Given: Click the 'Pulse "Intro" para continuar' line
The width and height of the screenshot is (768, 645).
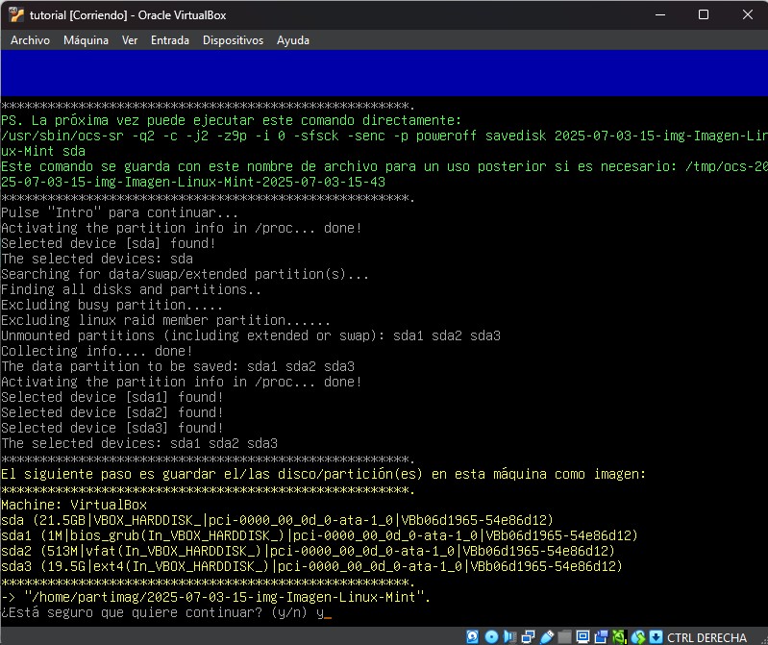Looking at the screenshot, I should coord(119,212).
